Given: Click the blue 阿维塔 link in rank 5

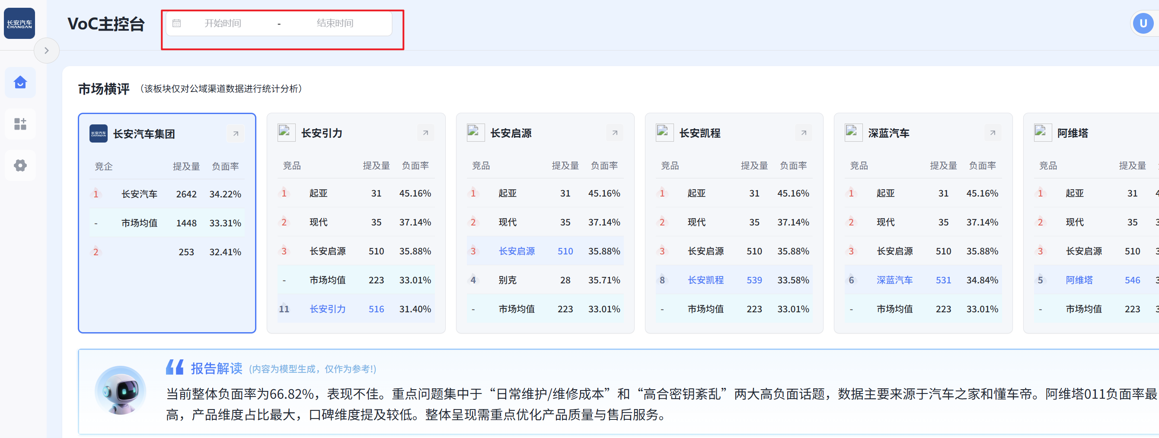Looking at the screenshot, I should (x=1079, y=280).
